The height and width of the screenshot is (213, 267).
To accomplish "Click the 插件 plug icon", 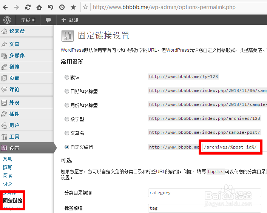I will pyautogui.click(x=4, y=114).
